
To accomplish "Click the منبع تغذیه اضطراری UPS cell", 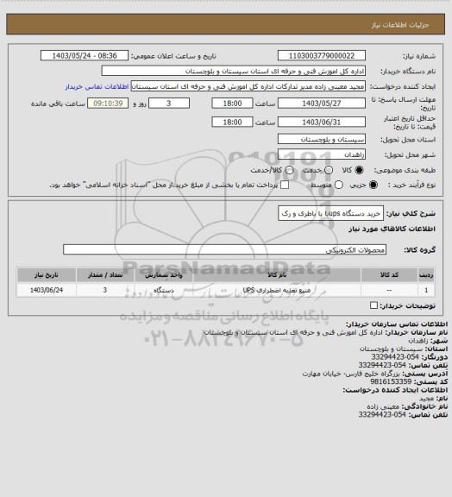I will point(277,290).
